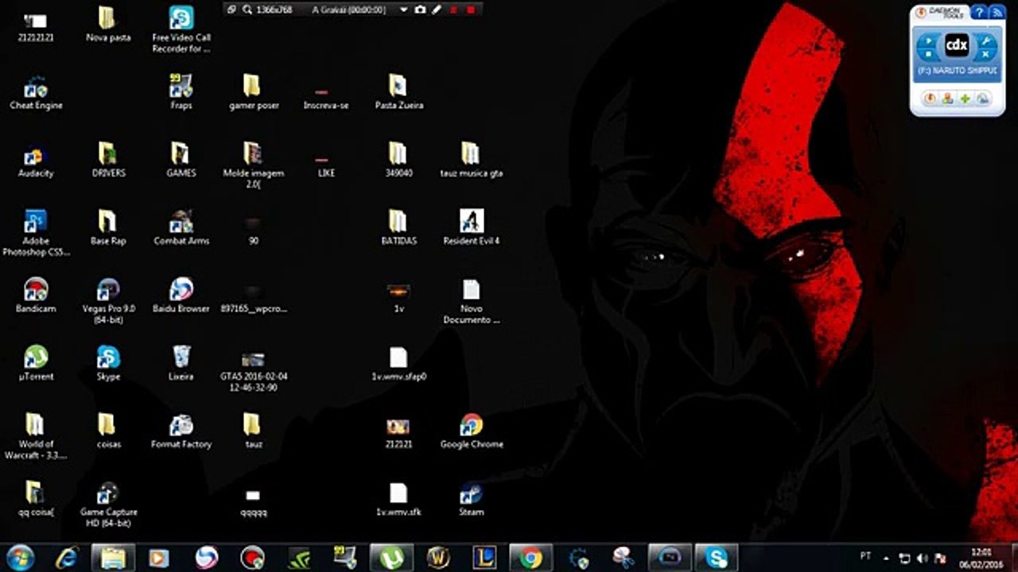Image resolution: width=1018 pixels, height=572 pixels.
Task: Click the red stop recording button
Action: coord(470,10)
